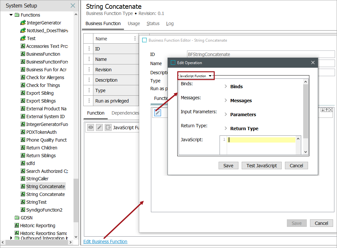Toggle the eye view icon in Function list

point(91,128)
